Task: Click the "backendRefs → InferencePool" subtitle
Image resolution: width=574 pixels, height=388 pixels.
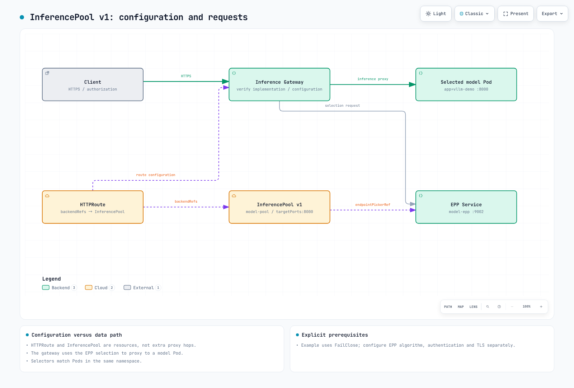Action: [93, 212]
